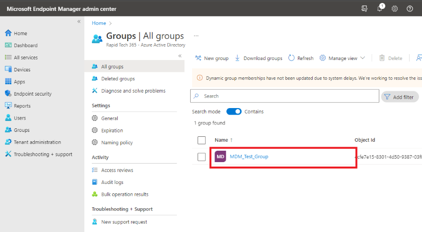Collapse the Groups blade menu
The height and width of the screenshot is (232, 422).
[180, 56]
